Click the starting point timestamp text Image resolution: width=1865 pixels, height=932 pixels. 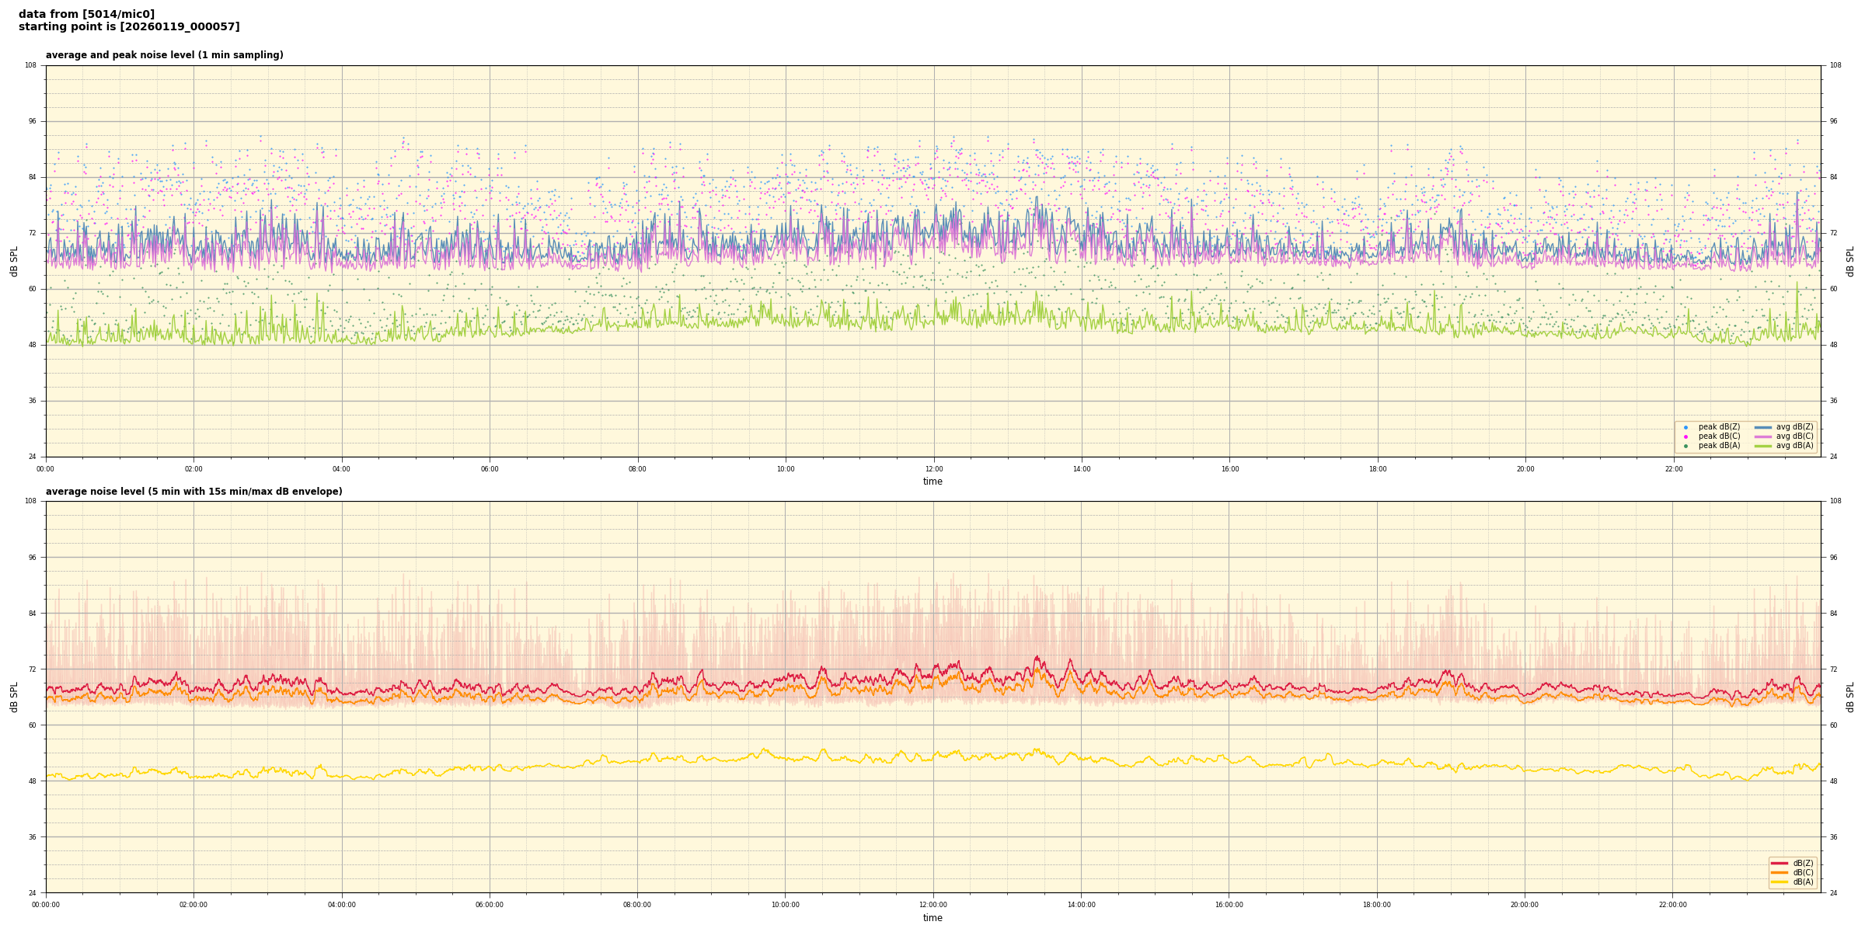[129, 27]
